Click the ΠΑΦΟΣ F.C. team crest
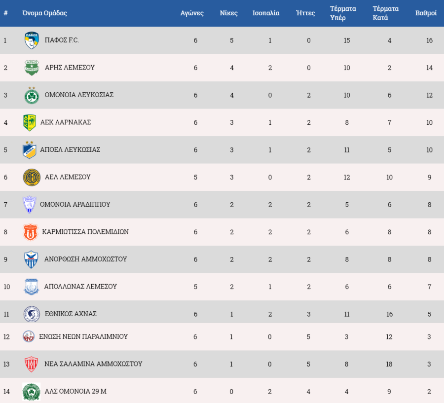Image resolution: width=444 pixels, height=403 pixels. (x=32, y=40)
